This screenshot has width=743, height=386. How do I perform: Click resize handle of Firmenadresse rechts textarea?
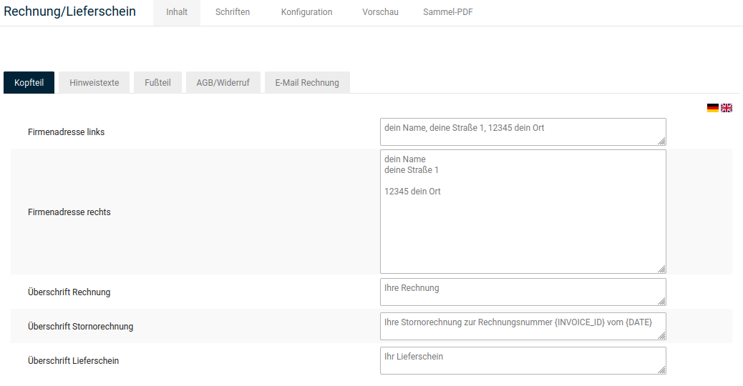(x=661, y=269)
